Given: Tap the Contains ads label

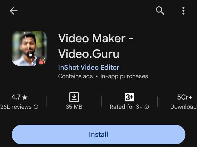Looking at the screenshot, I should click(x=75, y=76).
